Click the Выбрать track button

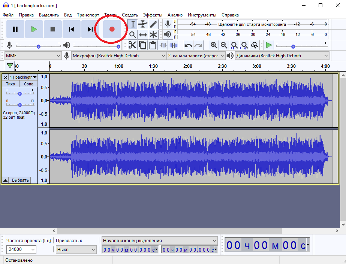[20, 180]
